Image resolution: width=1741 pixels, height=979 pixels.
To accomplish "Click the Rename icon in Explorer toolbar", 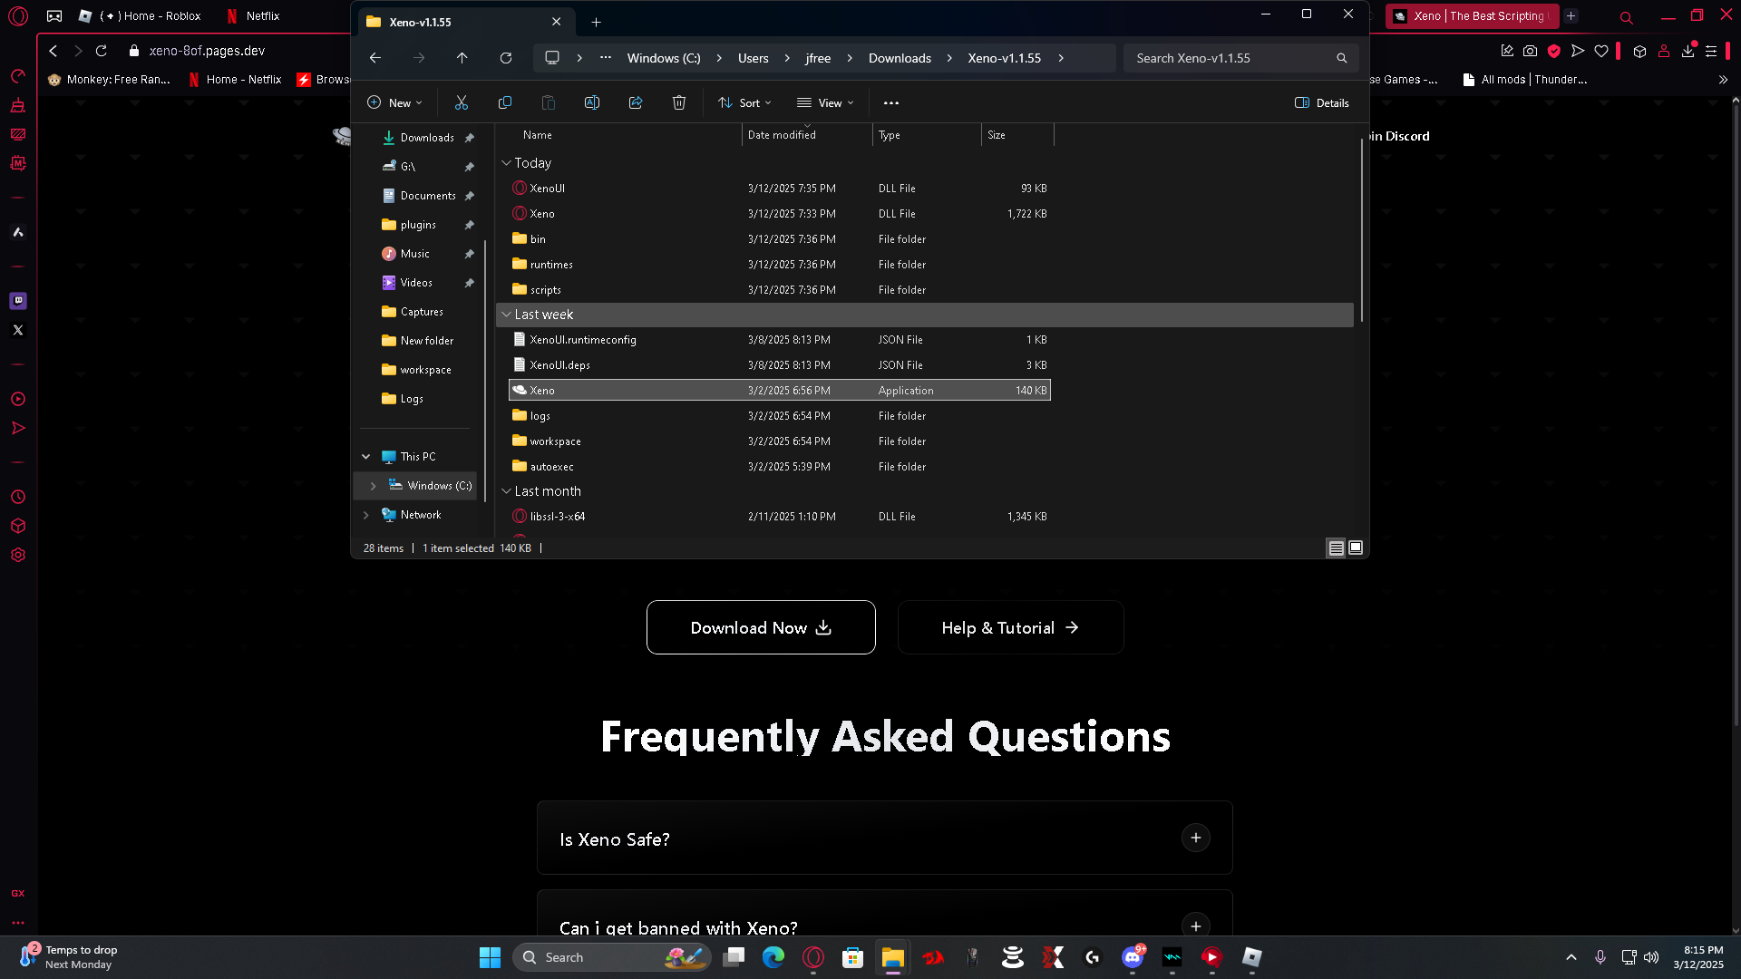I will [x=592, y=103].
